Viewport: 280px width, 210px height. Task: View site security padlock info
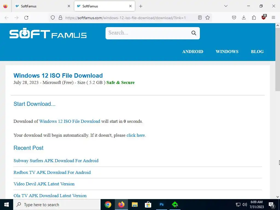(x=60, y=17)
